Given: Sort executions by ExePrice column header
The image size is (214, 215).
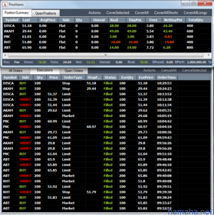Looking at the screenshot, I should pyautogui.click(x=146, y=78).
